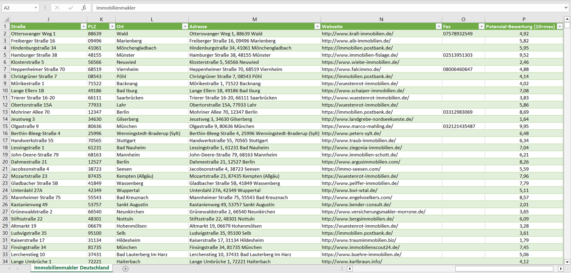Open the Straße column filter dropdown
The width and height of the screenshot is (571, 273).
coord(83,26)
